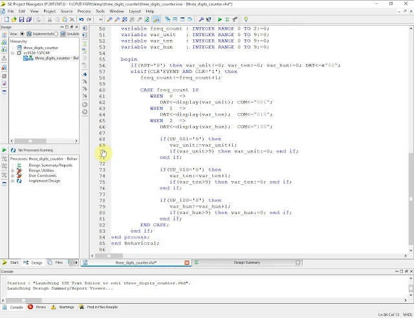This screenshot has width=414, height=318.
Task: Click line number 60 in the editor gutter
Action: [102, 90]
